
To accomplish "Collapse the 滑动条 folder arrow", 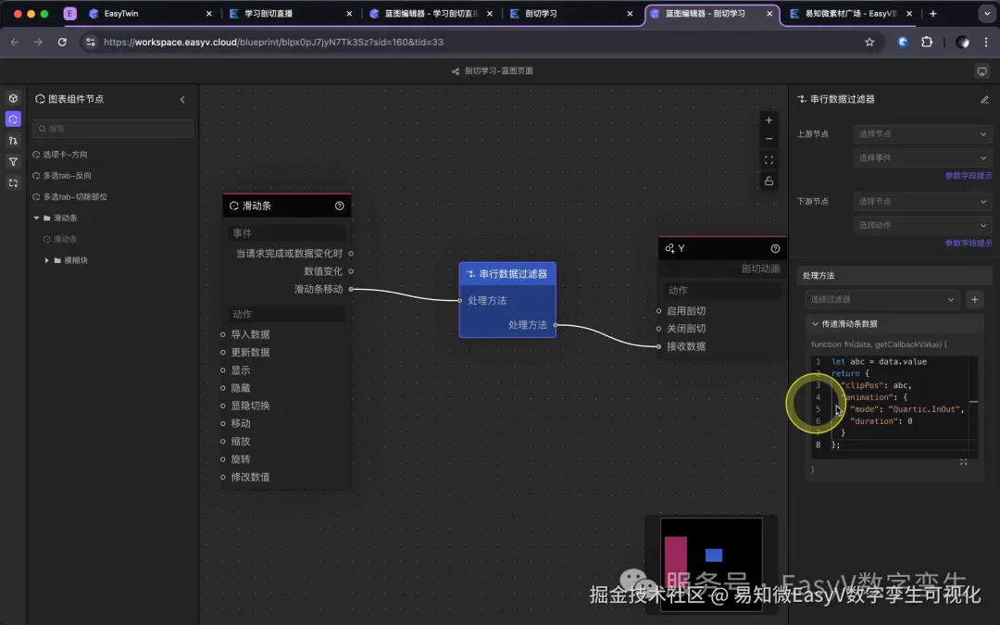I will [x=36, y=219].
